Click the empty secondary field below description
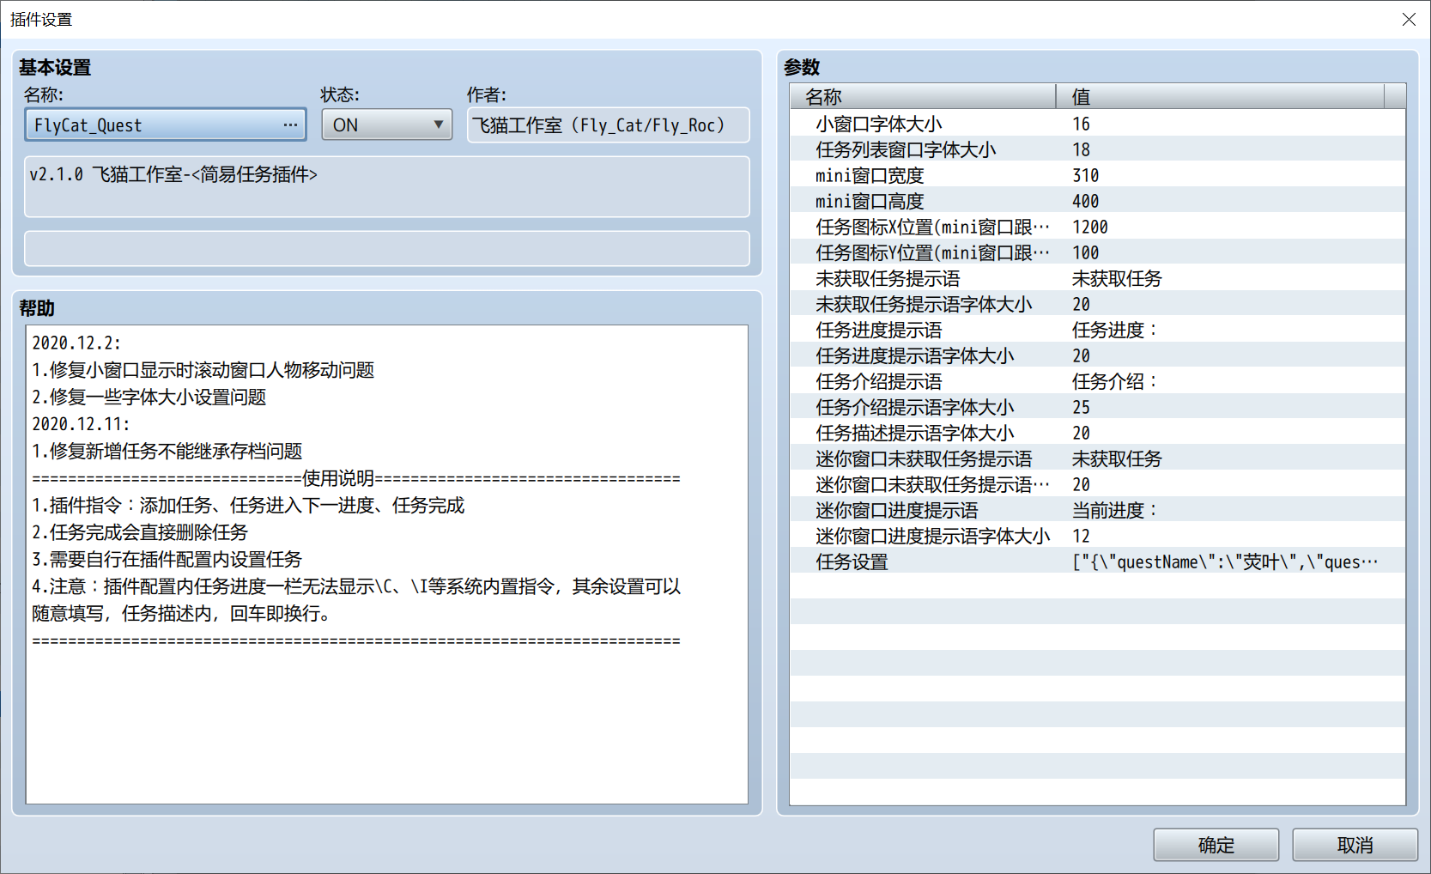Screen dimensions: 1431x874 (x=386, y=248)
